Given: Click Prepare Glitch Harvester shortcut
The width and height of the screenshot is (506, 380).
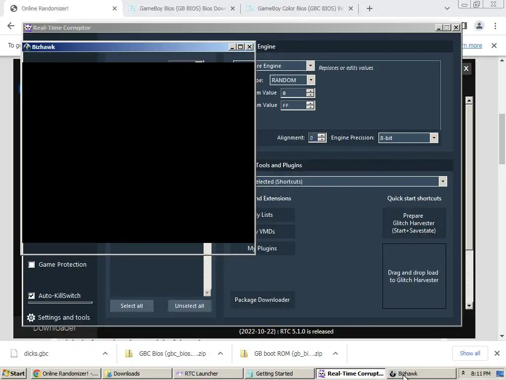Looking at the screenshot, I should click(x=414, y=223).
